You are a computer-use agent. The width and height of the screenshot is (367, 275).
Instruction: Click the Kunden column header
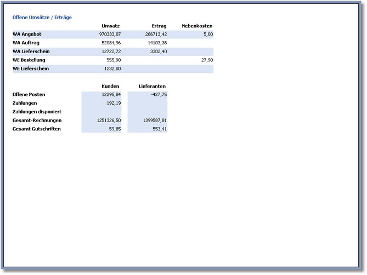[111, 86]
